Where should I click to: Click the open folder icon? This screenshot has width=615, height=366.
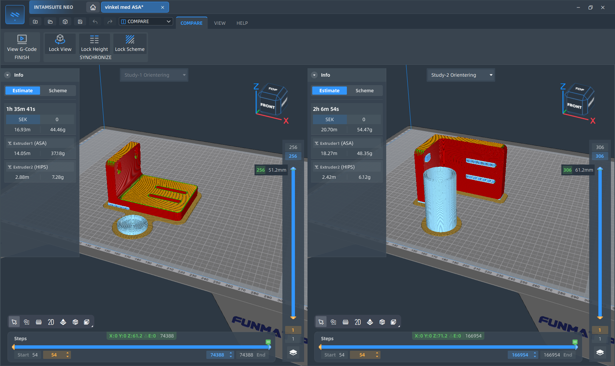(x=50, y=22)
